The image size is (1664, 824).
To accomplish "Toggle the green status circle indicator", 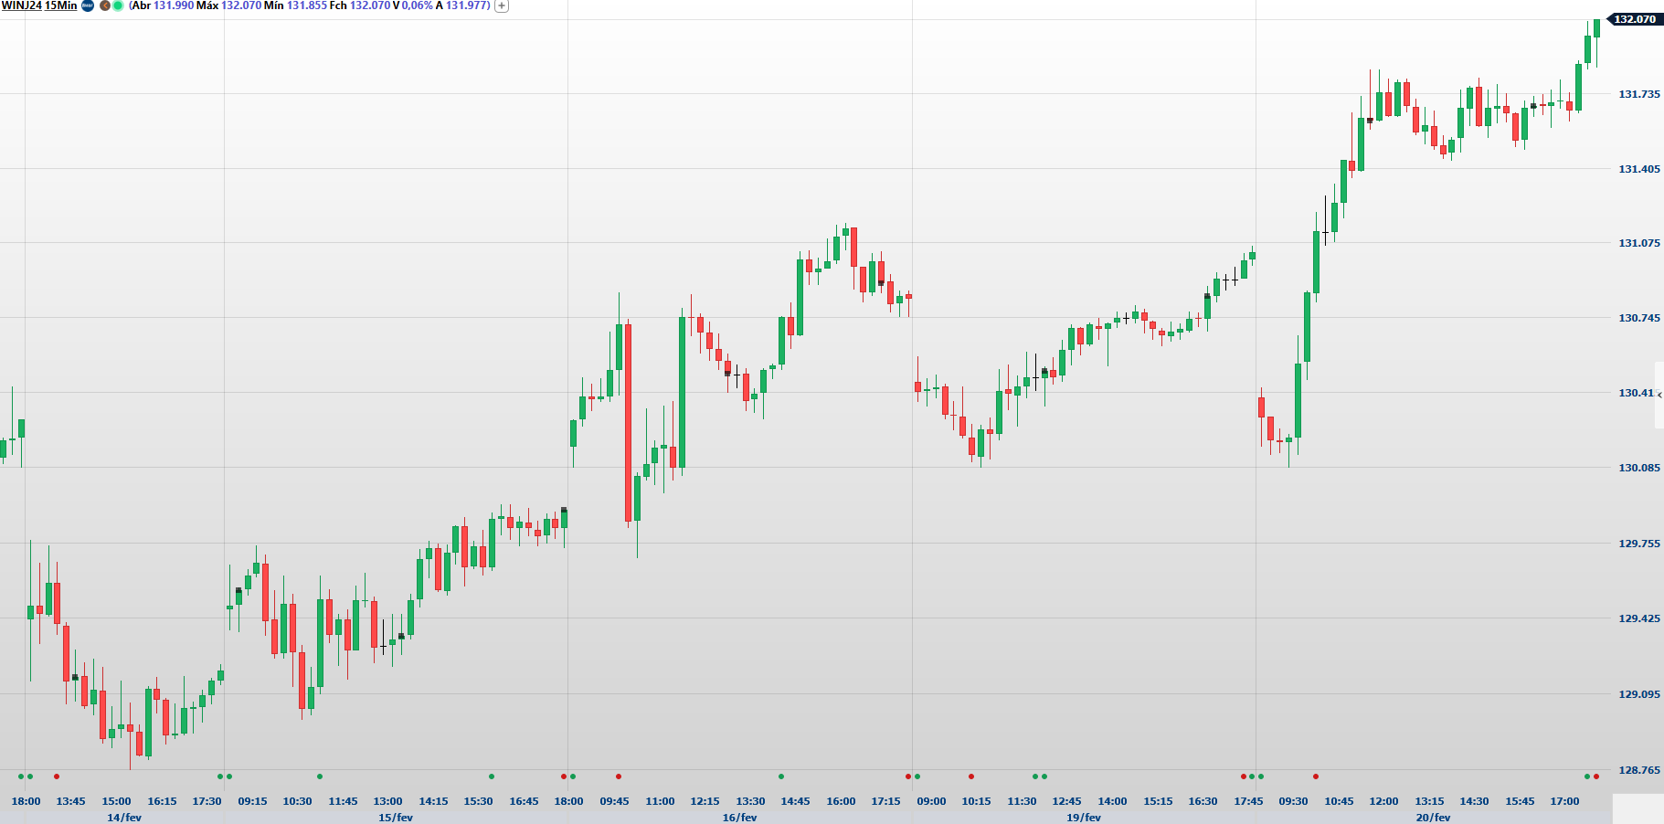I will click(118, 5).
